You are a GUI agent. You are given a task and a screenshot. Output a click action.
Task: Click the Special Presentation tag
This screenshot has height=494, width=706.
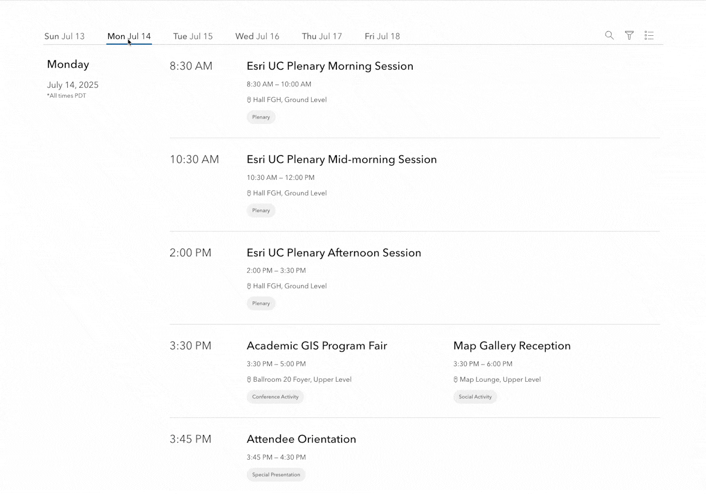coord(276,474)
